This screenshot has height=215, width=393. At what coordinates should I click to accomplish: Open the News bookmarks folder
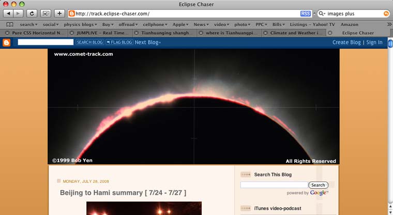pyautogui.click(x=201, y=24)
